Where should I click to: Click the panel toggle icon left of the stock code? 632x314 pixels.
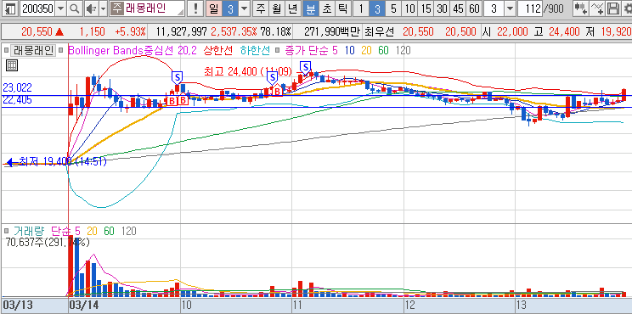pos(10,8)
